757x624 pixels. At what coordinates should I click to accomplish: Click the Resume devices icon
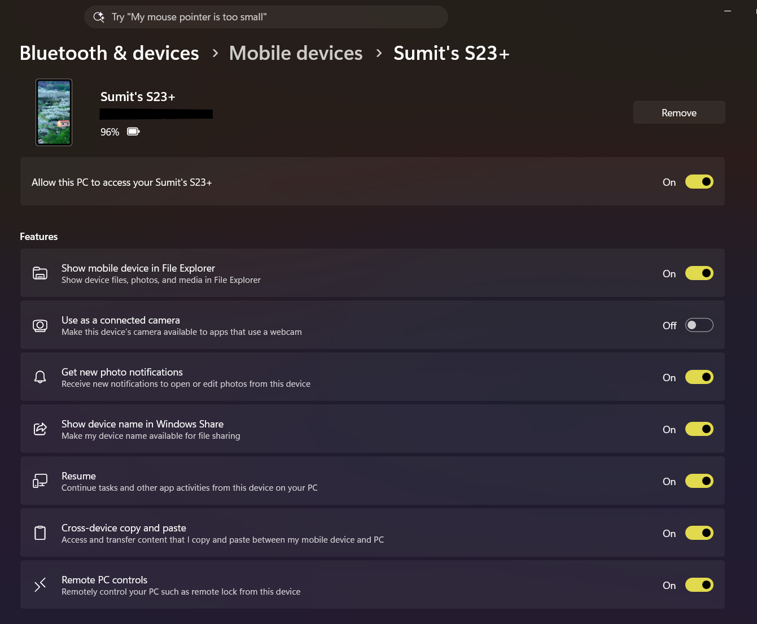(40, 481)
